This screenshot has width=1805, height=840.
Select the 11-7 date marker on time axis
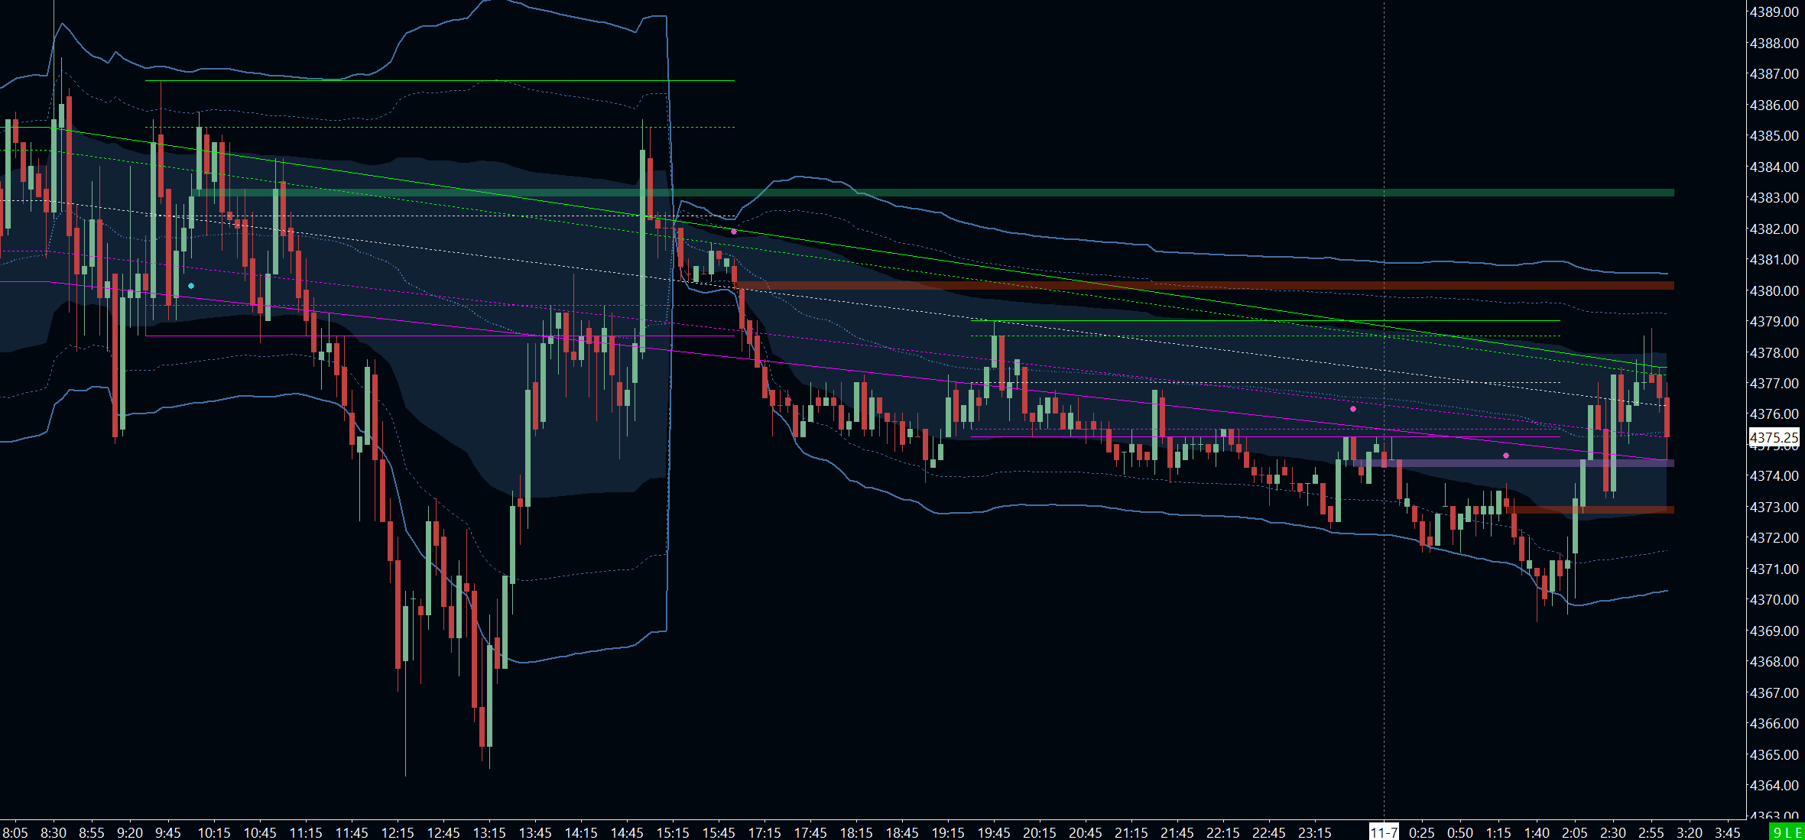(1384, 832)
